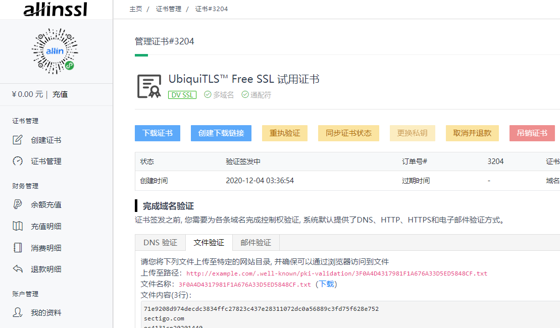Click 同步证书状态 button
The image size is (560, 328).
tap(348, 133)
